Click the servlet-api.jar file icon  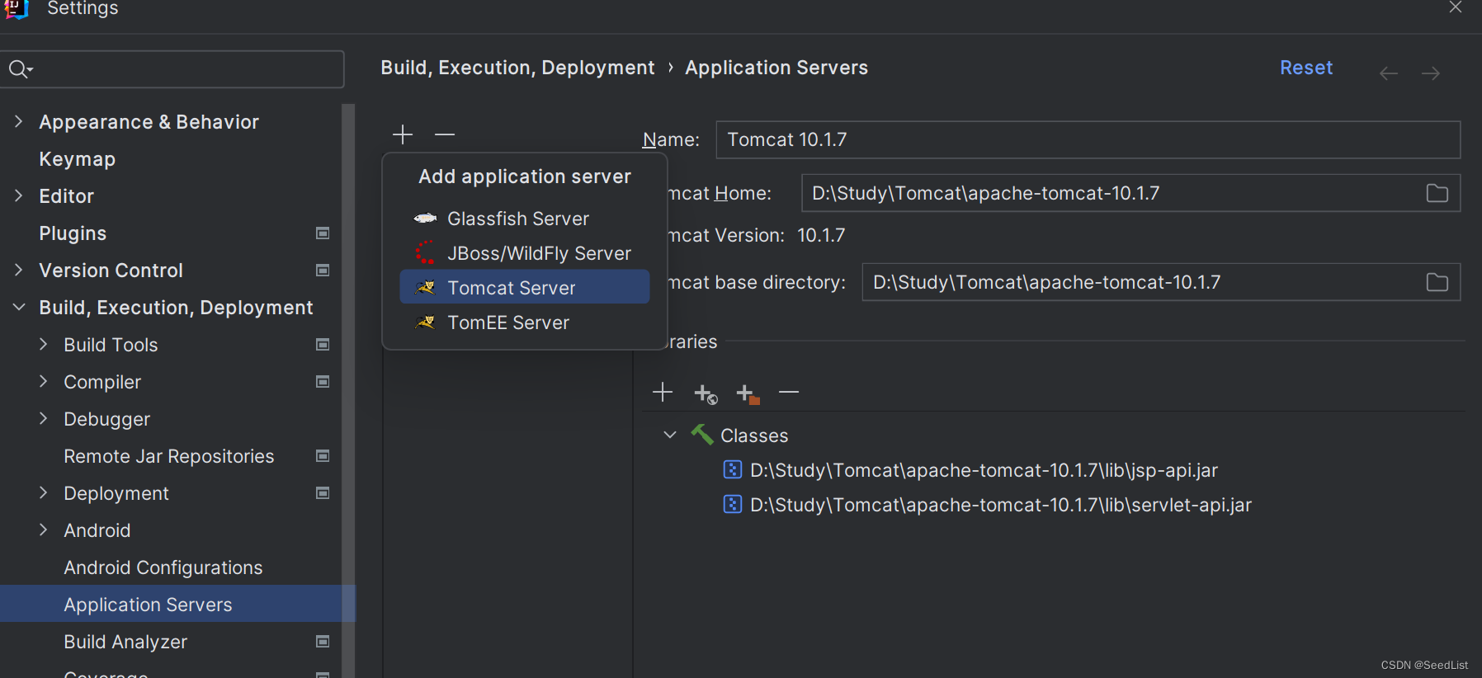[x=732, y=504]
